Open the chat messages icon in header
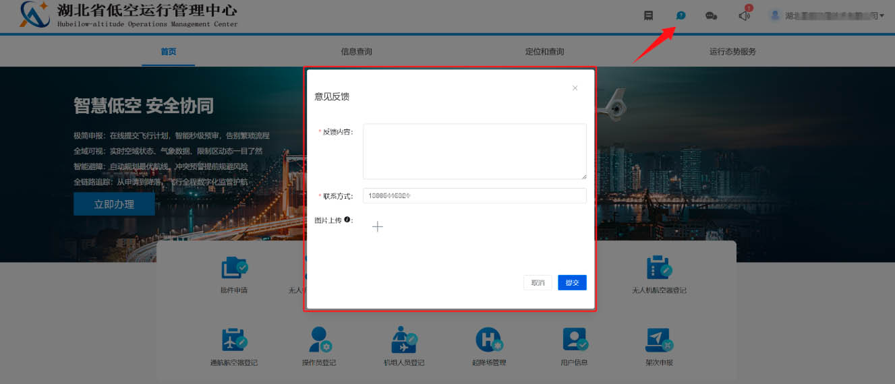Screen dimensions: 895x384 click(x=711, y=15)
